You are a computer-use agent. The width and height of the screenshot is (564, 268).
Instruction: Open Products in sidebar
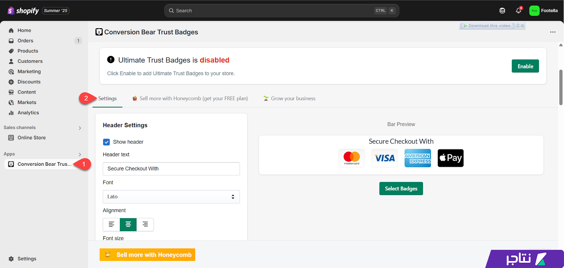click(x=28, y=51)
